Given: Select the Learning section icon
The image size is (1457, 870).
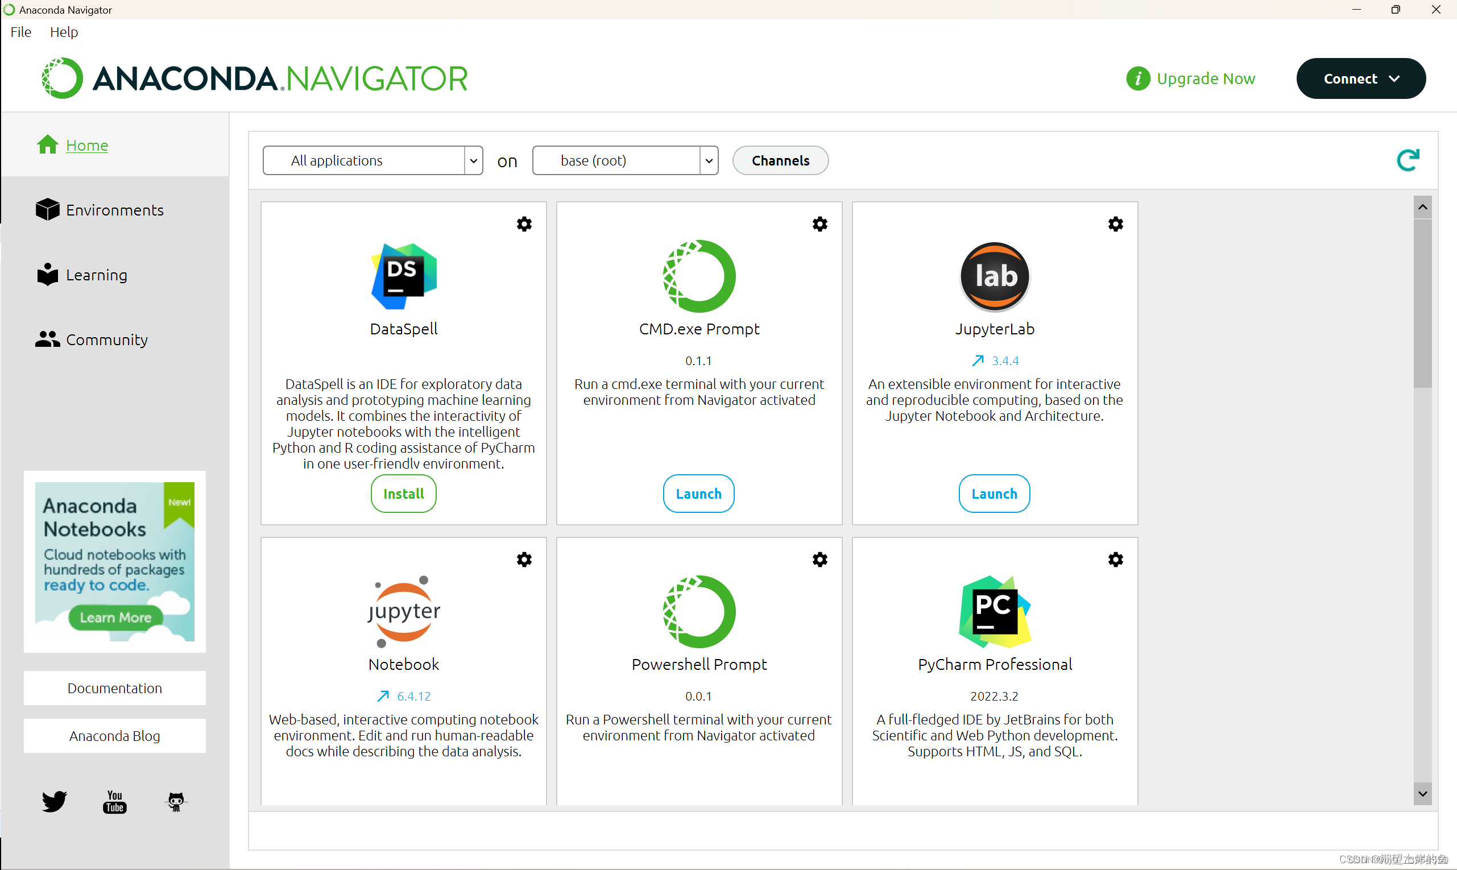Looking at the screenshot, I should coord(47,275).
